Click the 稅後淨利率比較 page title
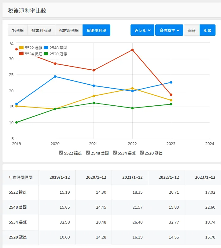 click(27, 11)
